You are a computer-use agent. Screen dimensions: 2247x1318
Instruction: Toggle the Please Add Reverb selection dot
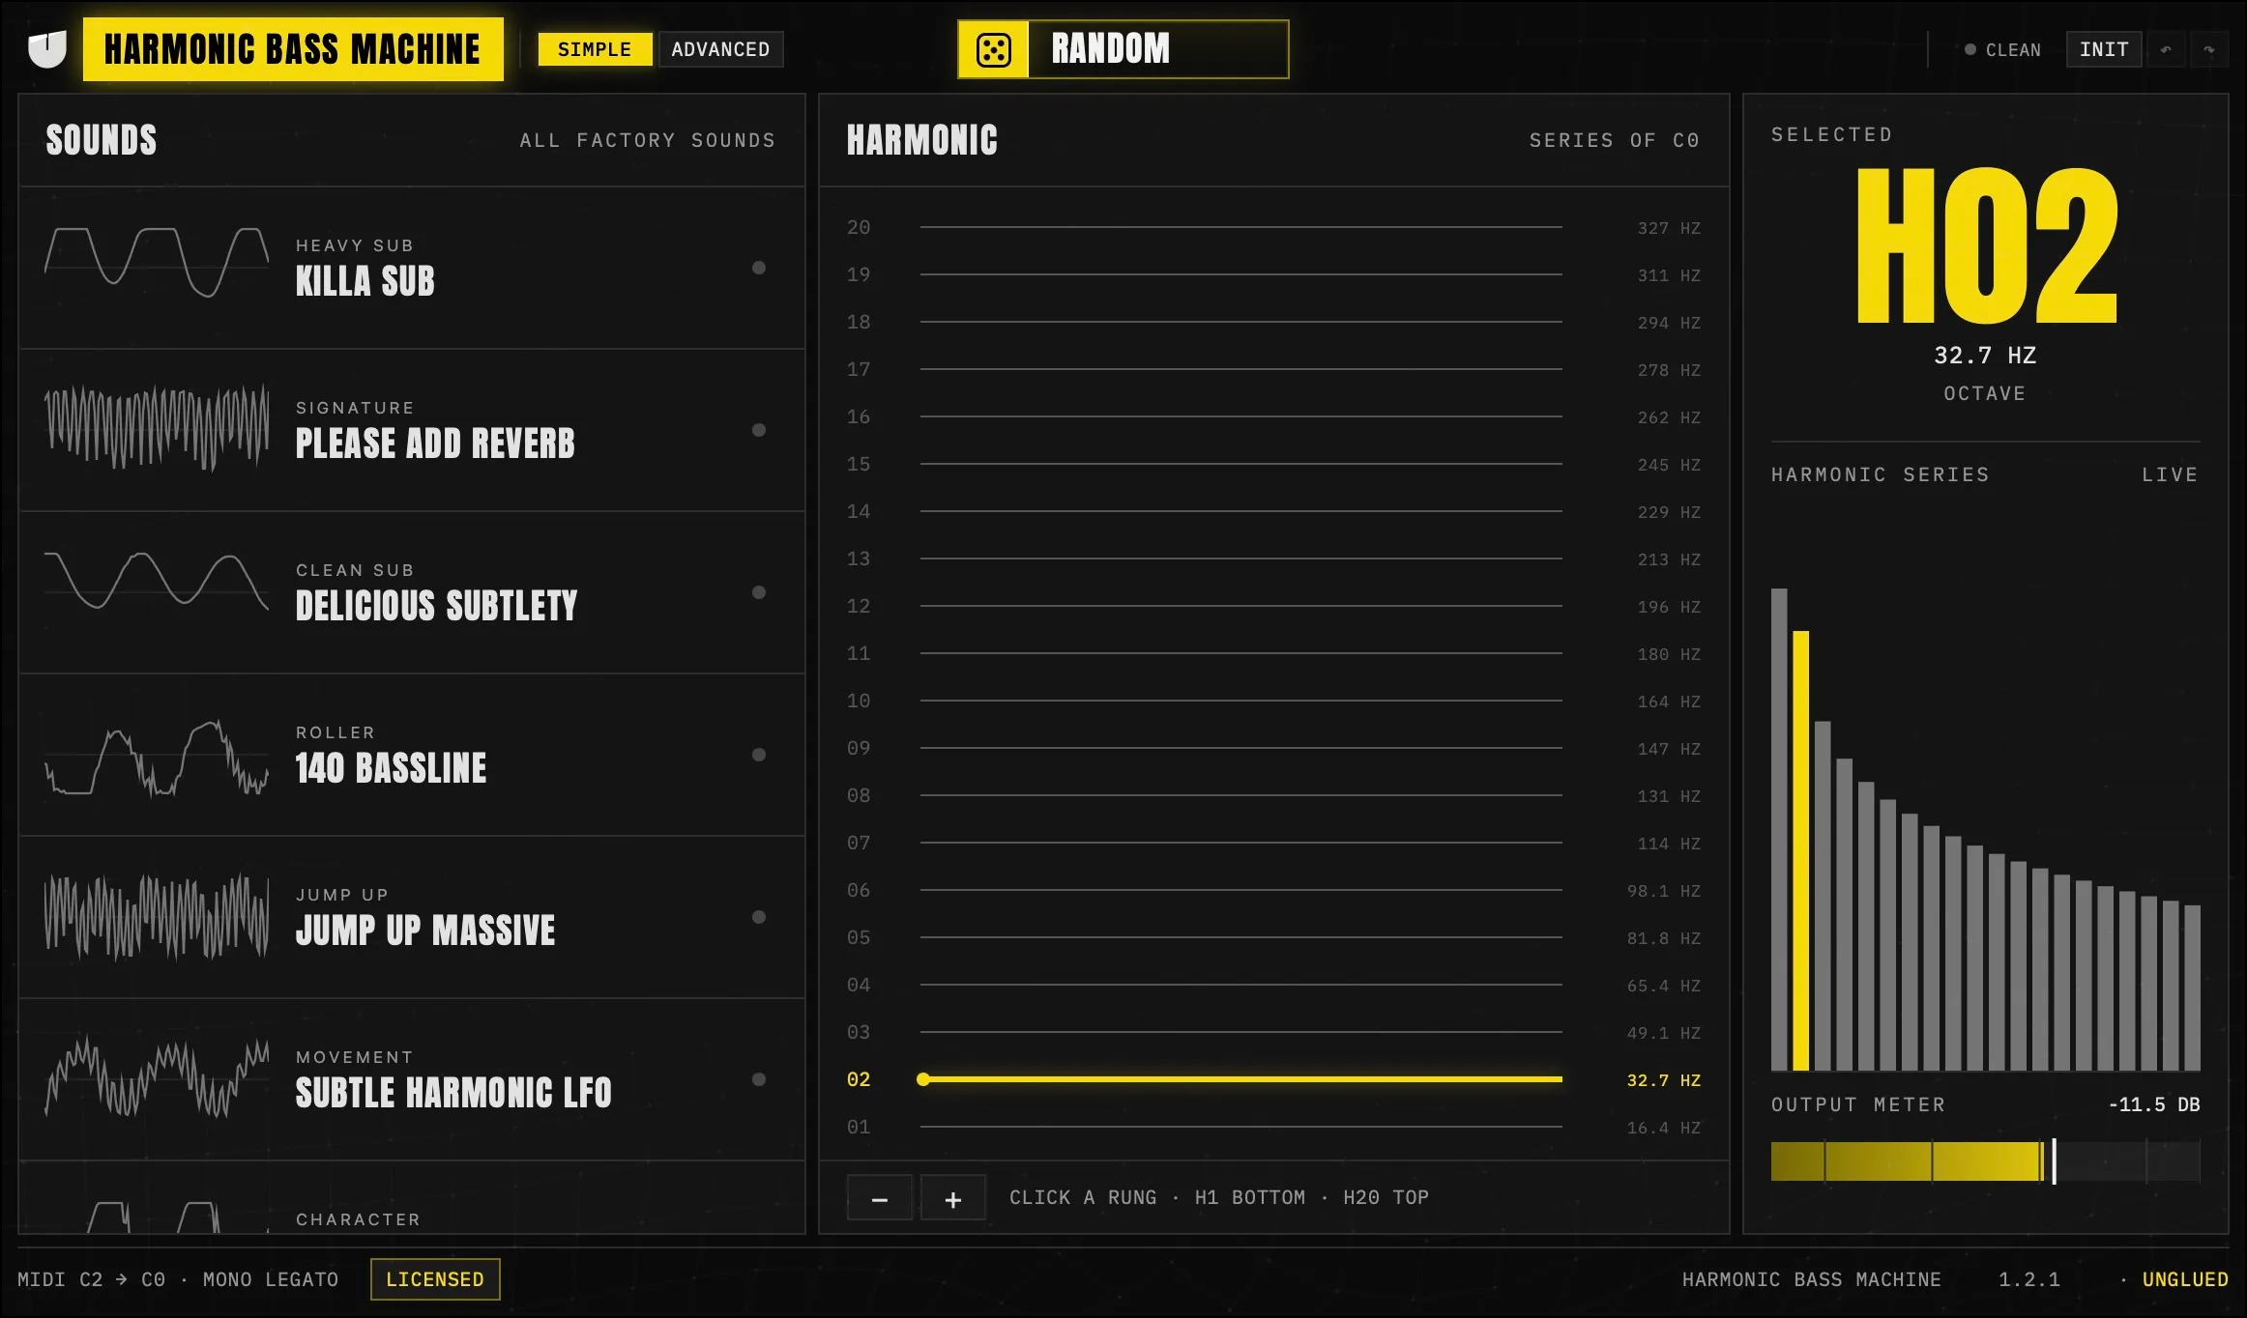(759, 430)
